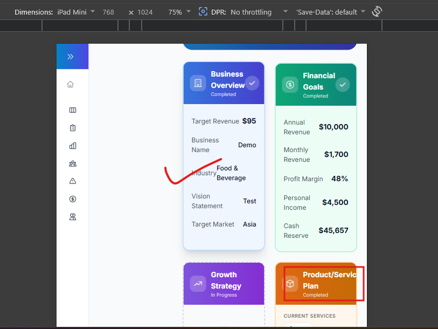Select the Vision Statement Test value
This screenshot has height=329, width=438.
pos(249,201)
